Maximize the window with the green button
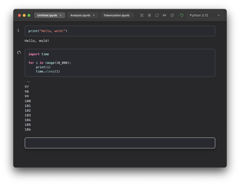The width and height of the screenshot is (240, 185). pos(29,15)
